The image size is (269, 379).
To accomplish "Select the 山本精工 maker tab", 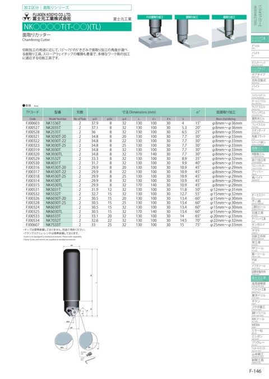I will pyautogui.click(x=259, y=355).
